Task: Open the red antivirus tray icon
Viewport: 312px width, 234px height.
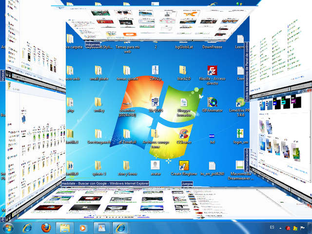Action: pyautogui.click(x=288, y=228)
